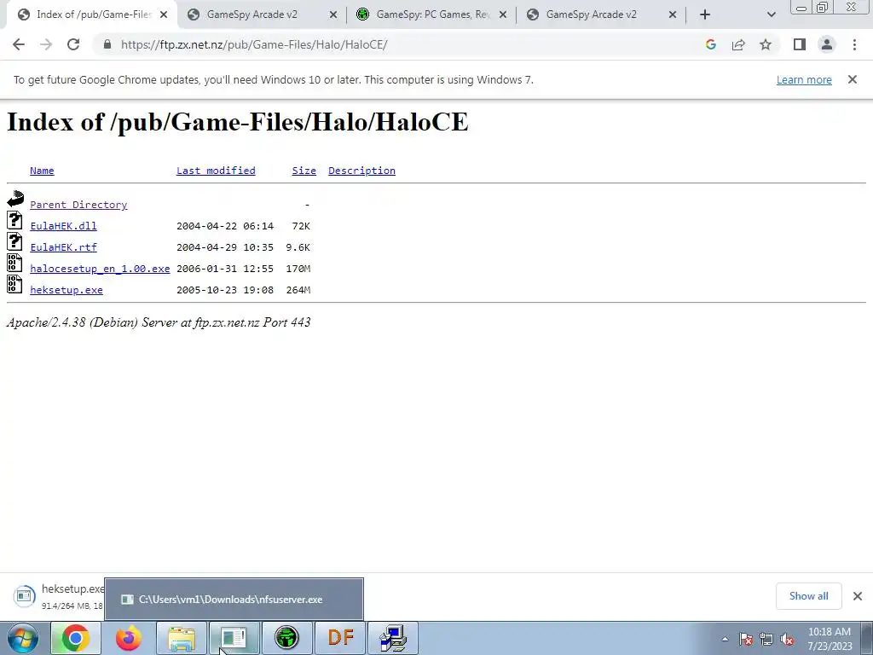Click the page heading Index of /pub/Game-Files/Halo/HaloCE
873x655 pixels.
(x=238, y=121)
